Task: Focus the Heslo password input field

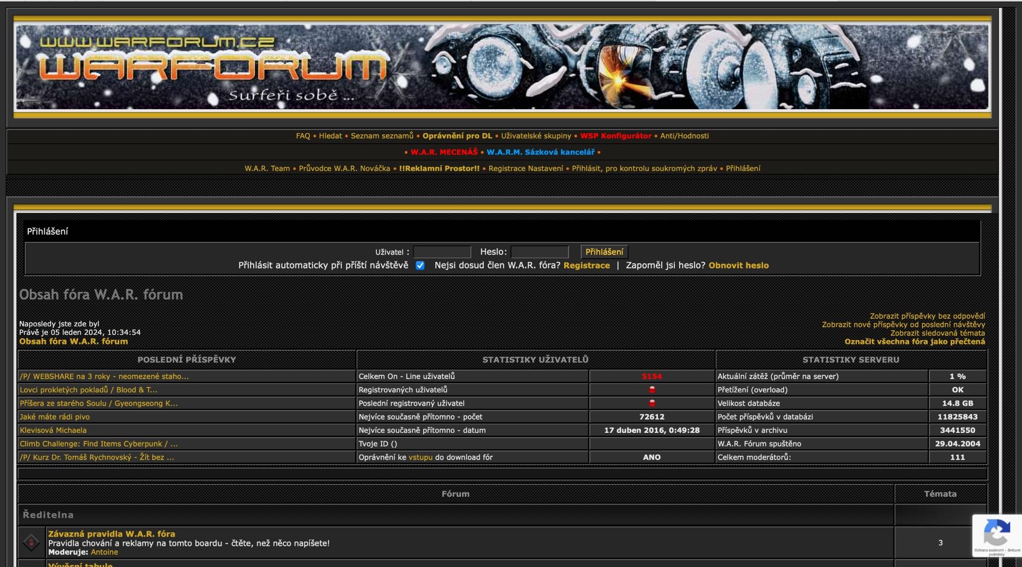Action: [x=539, y=252]
